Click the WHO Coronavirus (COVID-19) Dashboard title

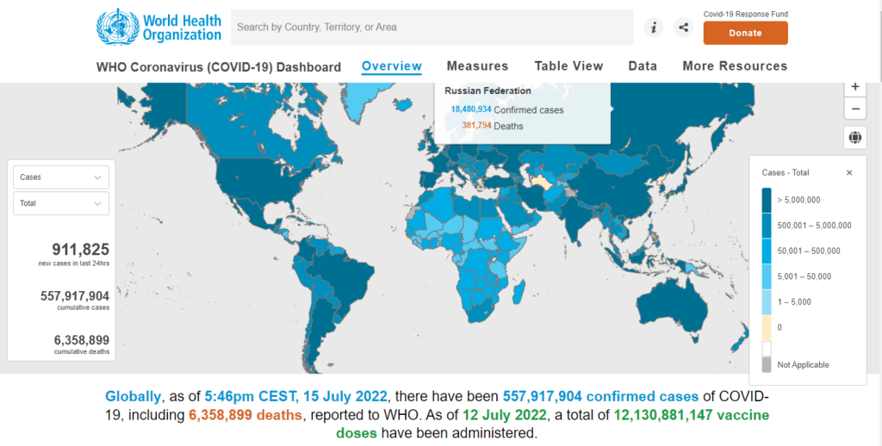coord(219,67)
